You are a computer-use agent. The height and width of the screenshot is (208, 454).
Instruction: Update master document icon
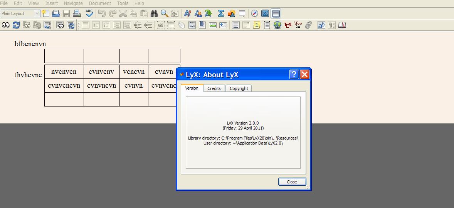(x=37, y=25)
